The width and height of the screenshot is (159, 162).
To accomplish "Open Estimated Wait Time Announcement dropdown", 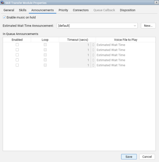I will click(x=97, y=26).
